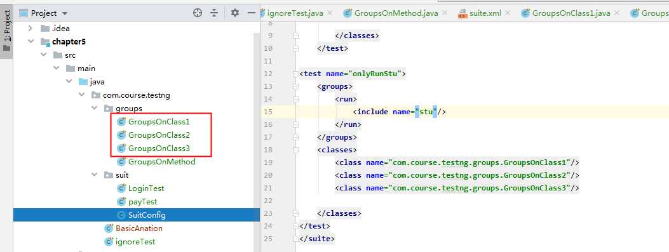669x252 pixels.
Task: Click the src folder icon
Action: click(x=58, y=55)
